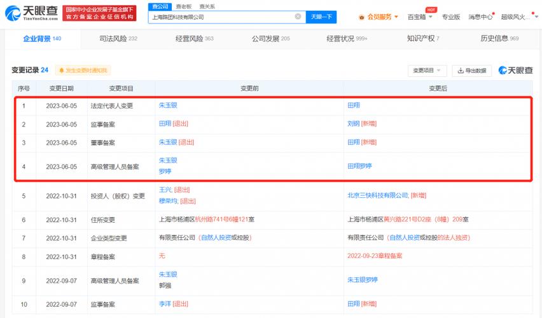The height and width of the screenshot is (318, 542).
Task: Select the 查公司 search tab
Action: pos(160,6)
